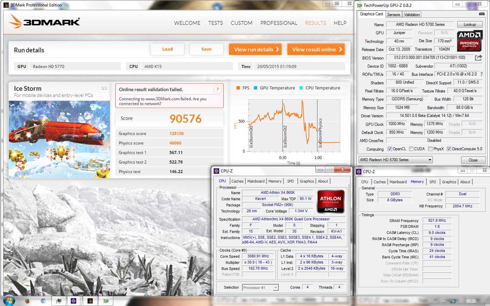Viewport: 490px width, 306px height.
Task: Toggle the PhysX checkbox in GPU-Z
Action: point(430,149)
